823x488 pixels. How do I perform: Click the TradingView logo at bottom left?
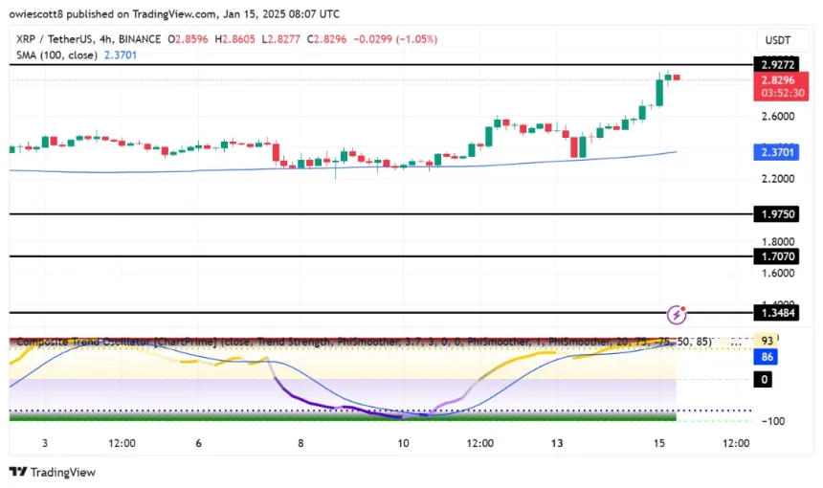53,472
